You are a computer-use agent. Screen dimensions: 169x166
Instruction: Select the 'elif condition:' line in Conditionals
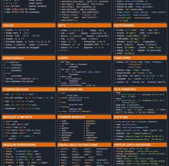coord(13,68)
